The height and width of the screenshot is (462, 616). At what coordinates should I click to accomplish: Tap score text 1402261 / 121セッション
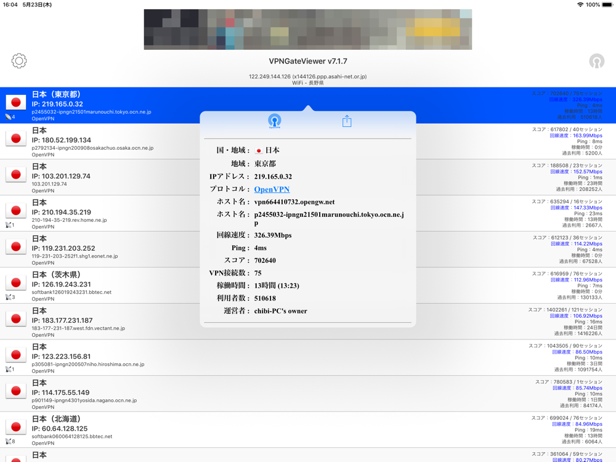click(x=565, y=310)
